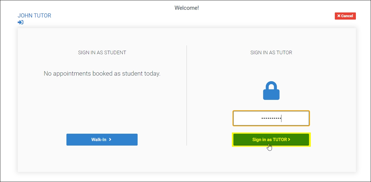
Task: Click the word Cancel on the red button
Action: click(347, 16)
